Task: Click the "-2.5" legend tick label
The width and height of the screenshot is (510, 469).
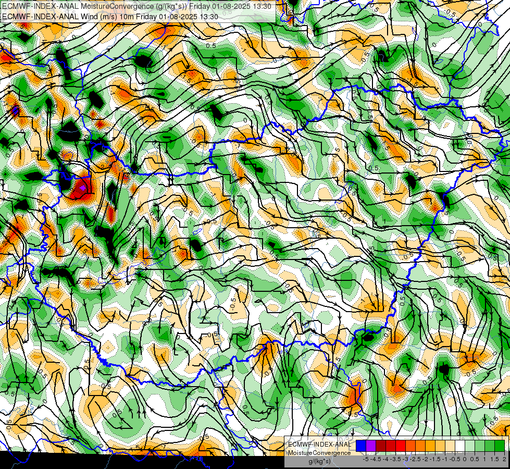Action: point(415,459)
